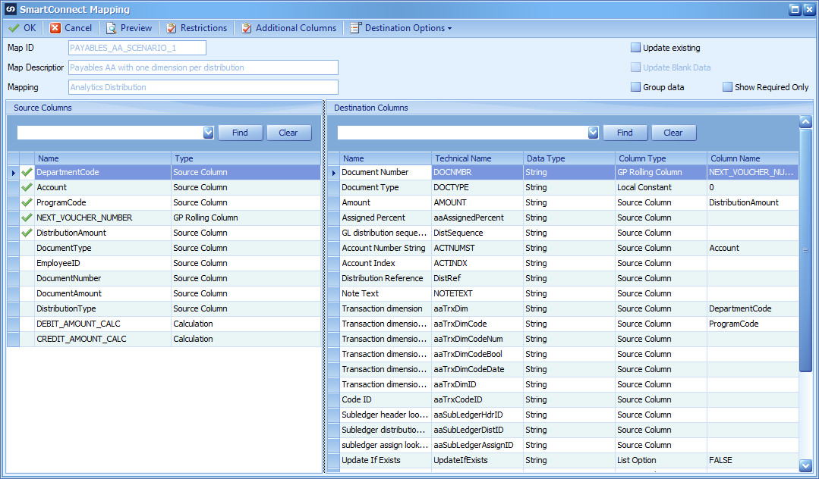819x479 pixels.
Task: Select the Account Number String destination row
Action: 563,248
